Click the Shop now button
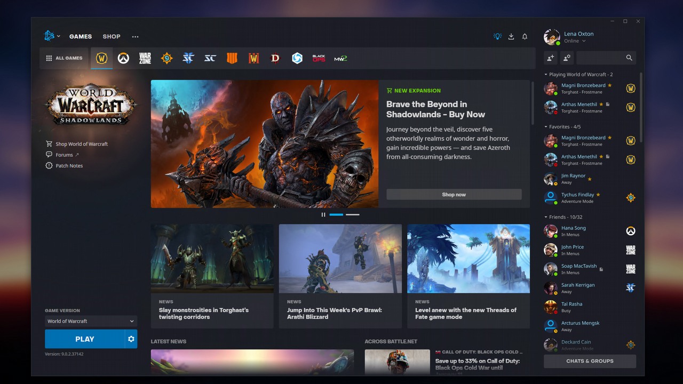 pyautogui.click(x=454, y=195)
